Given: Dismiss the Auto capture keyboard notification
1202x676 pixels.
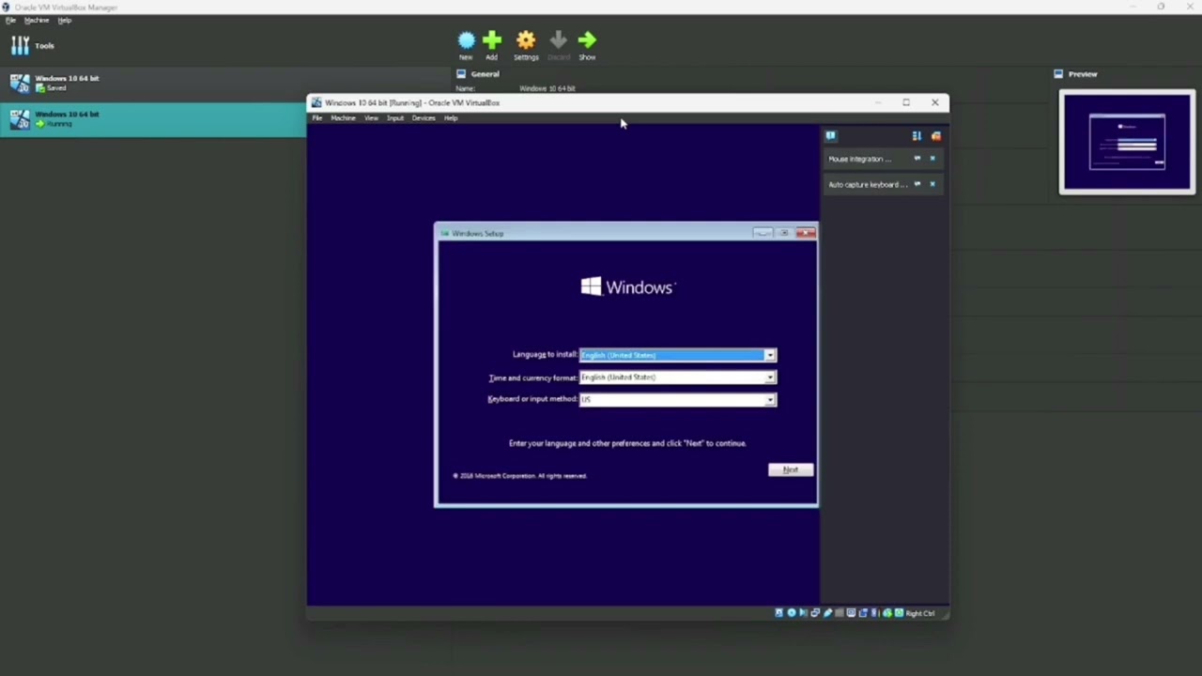Looking at the screenshot, I should [x=932, y=184].
